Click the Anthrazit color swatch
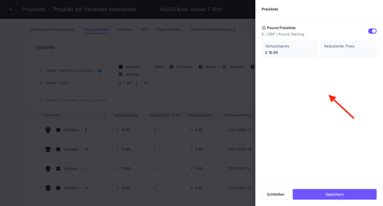 coord(171,67)
